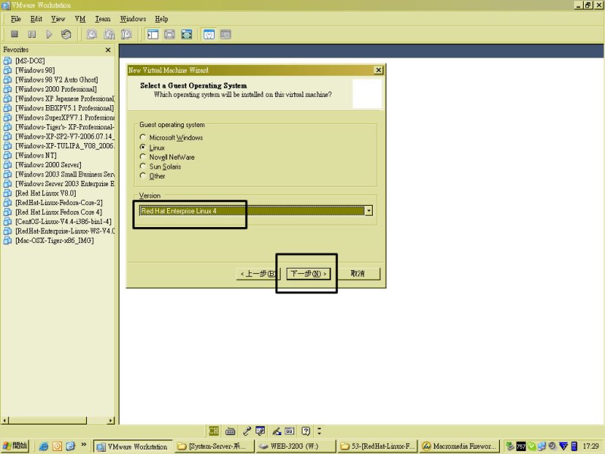The width and height of the screenshot is (605, 454).
Task: Select [RedHat-Linux-Fedora-Core-2] favorite
Action: [59, 203]
